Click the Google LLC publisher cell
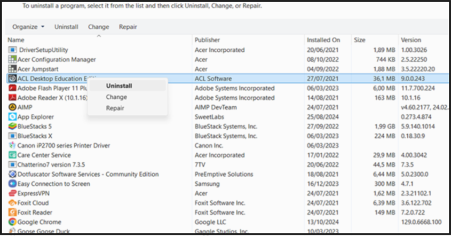 [x=210, y=222]
